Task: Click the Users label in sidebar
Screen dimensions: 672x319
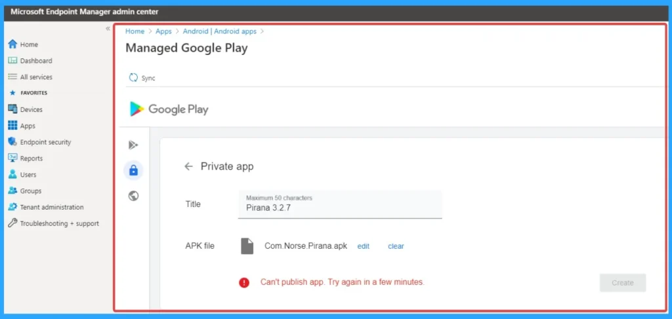Action: [28, 174]
